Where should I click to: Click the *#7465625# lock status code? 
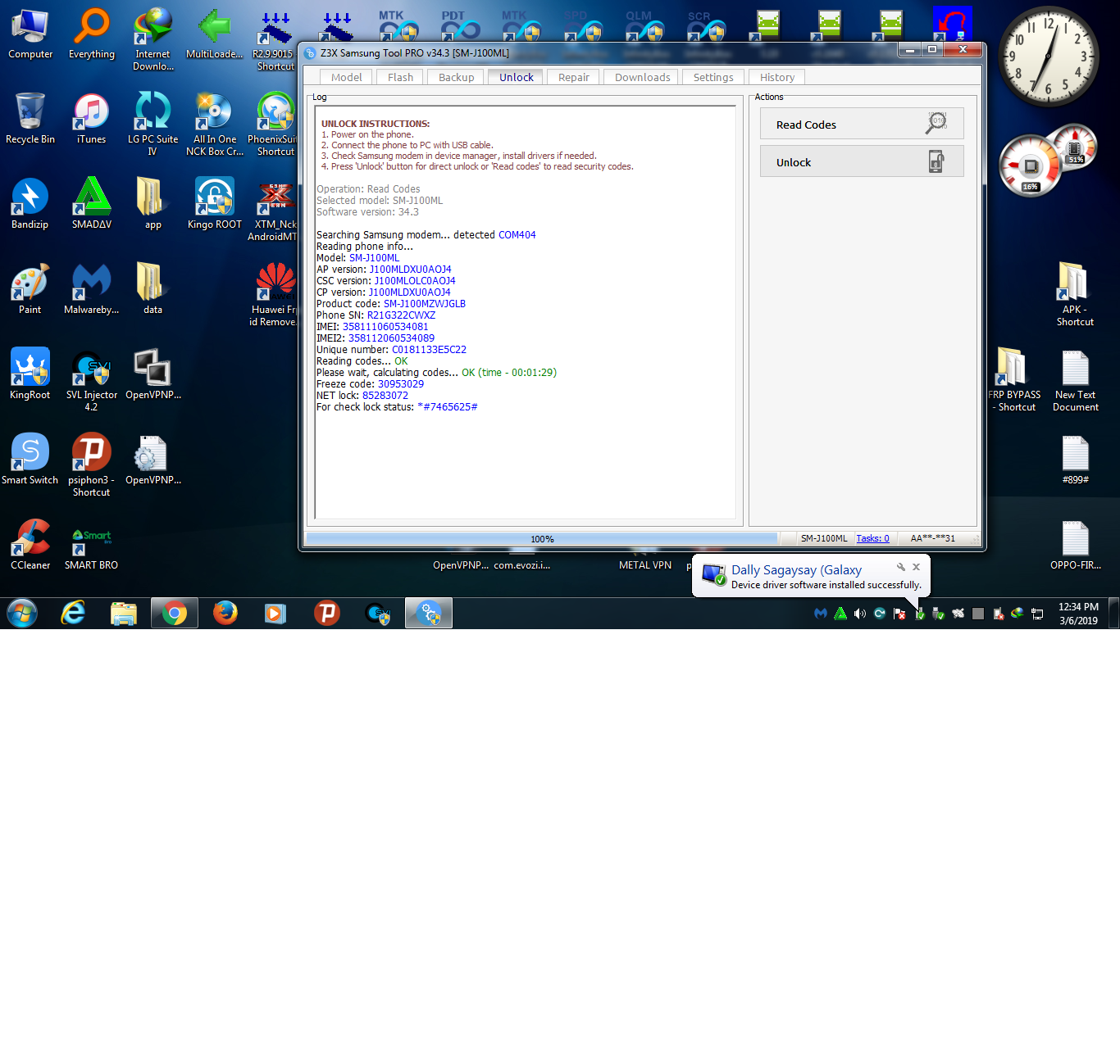(448, 407)
